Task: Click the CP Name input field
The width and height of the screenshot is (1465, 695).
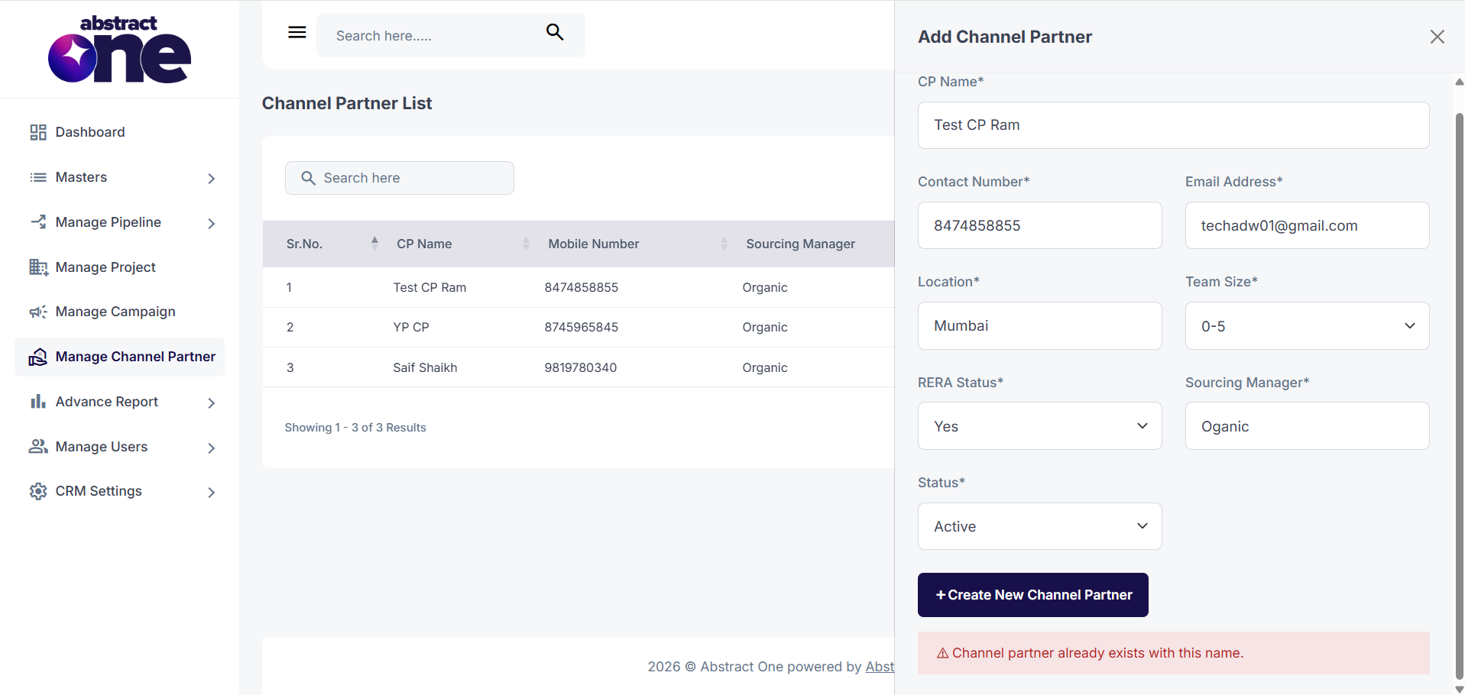Action: click(x=1173, y=125)
